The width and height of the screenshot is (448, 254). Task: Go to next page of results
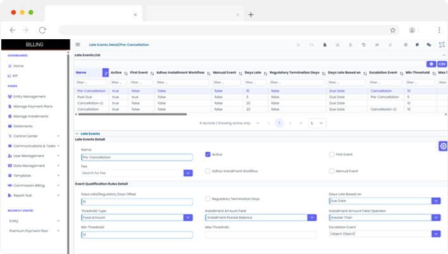pyautogui.click(x=290, y=123)
